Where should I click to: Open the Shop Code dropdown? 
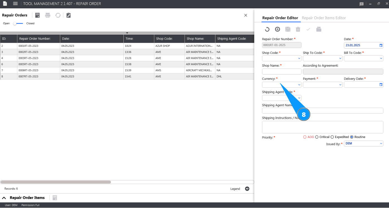pyautogui.click(x=282, y=59)
